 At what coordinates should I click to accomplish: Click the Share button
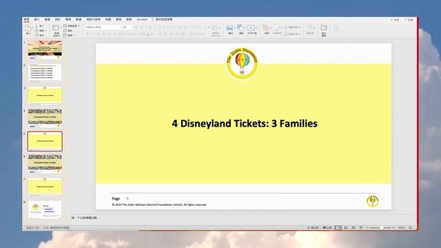[394, 20]
